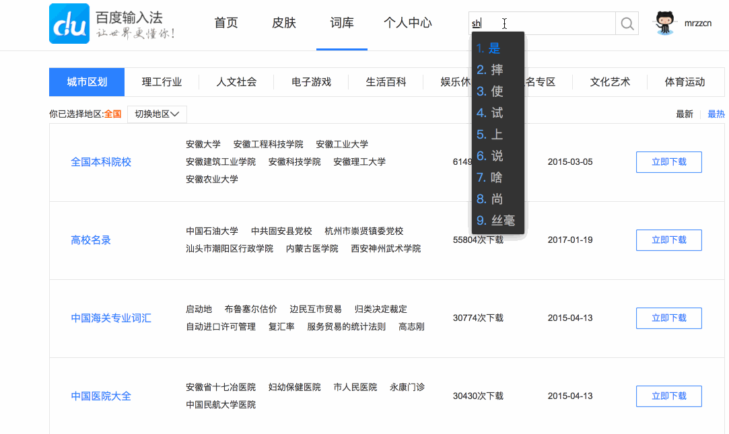Click the 安徽工程科技学院 sample word
729x434 pixels.
coord(269,145)
